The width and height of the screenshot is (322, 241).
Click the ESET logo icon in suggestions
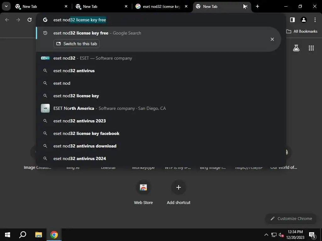[x=45, y=58]
